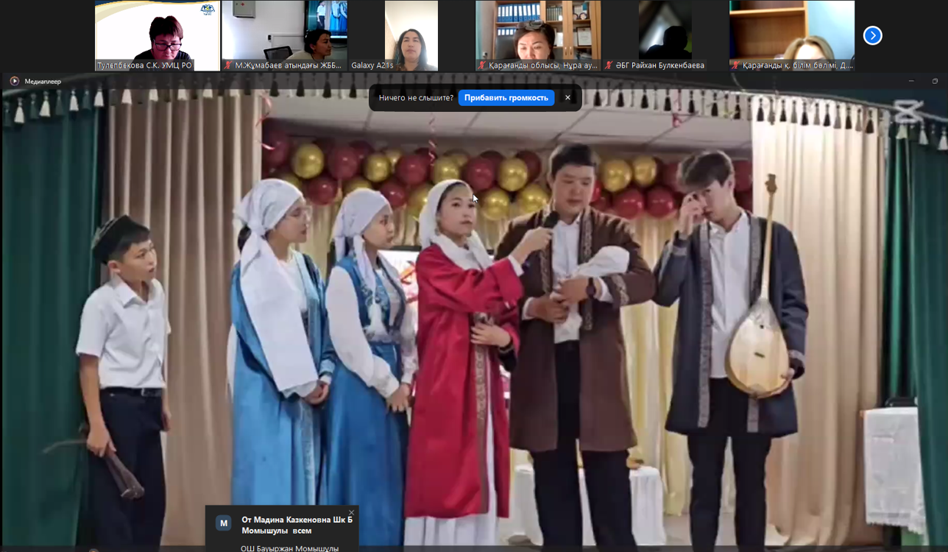Close the chat message notification
The width and height of the screenshot is (948, 552).
pyautogui.click(x=351, y=513)
